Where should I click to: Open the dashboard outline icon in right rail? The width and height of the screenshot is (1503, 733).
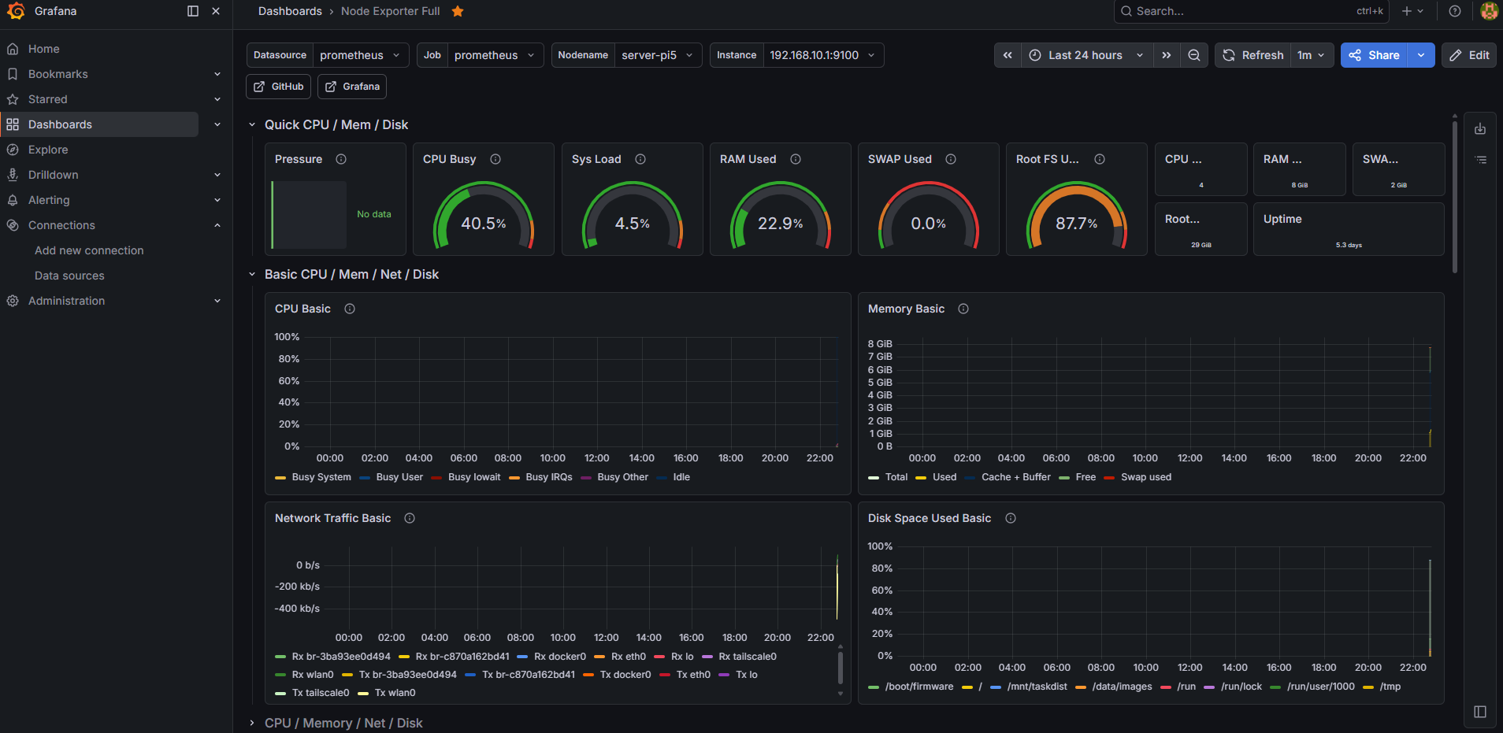[1480, 159]
